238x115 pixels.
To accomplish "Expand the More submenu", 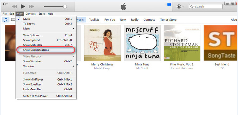I will (46, 29).
